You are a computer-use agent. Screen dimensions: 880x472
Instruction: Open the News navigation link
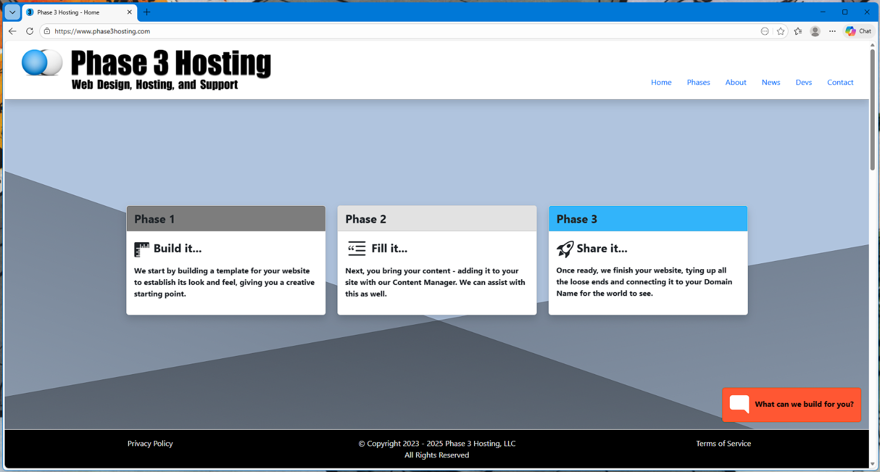[771, 83]
